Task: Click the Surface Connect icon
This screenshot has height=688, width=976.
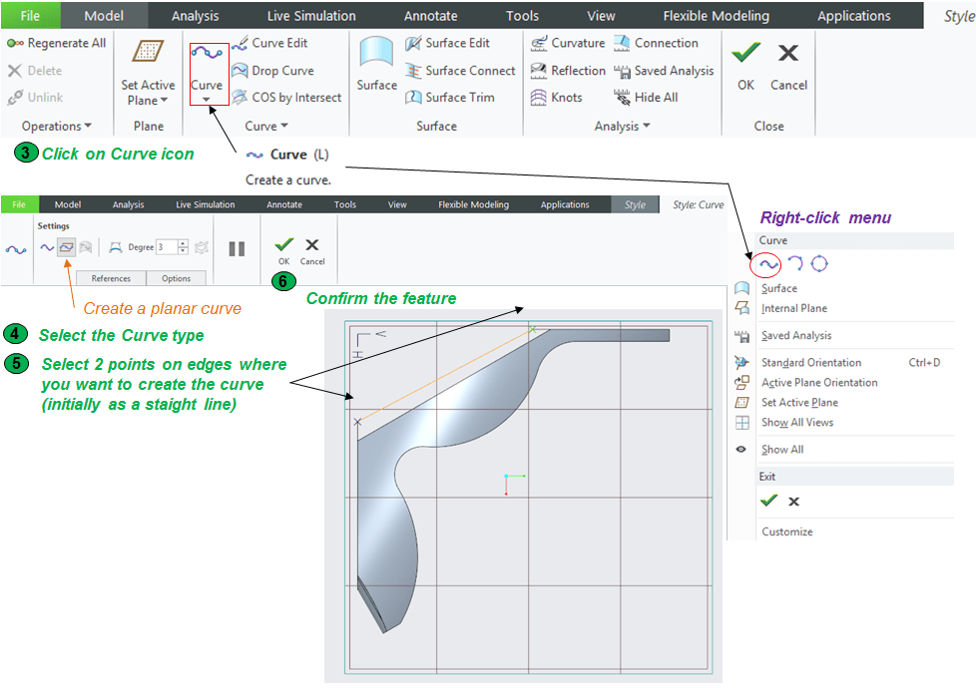Action: tap(414, 71)
